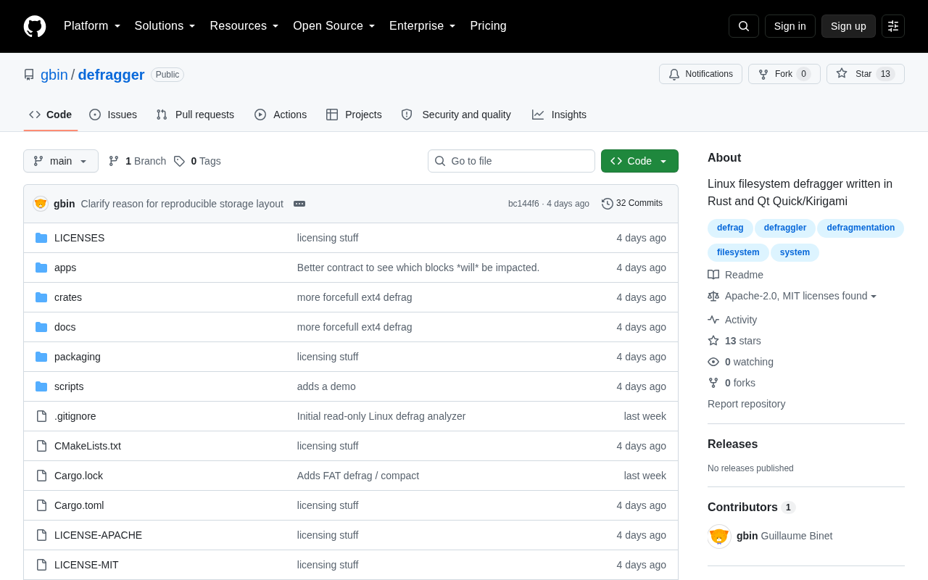Open the Projects tab
This screenshot has height=580, width=928.
(x=354, y=115)
